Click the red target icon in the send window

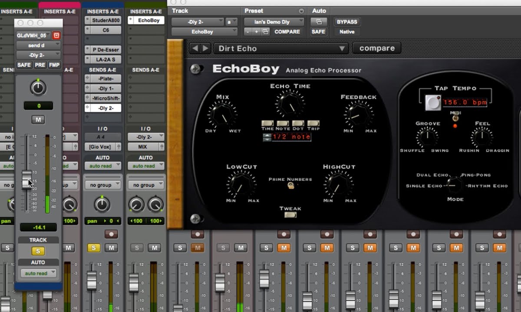tap(56, 36)
